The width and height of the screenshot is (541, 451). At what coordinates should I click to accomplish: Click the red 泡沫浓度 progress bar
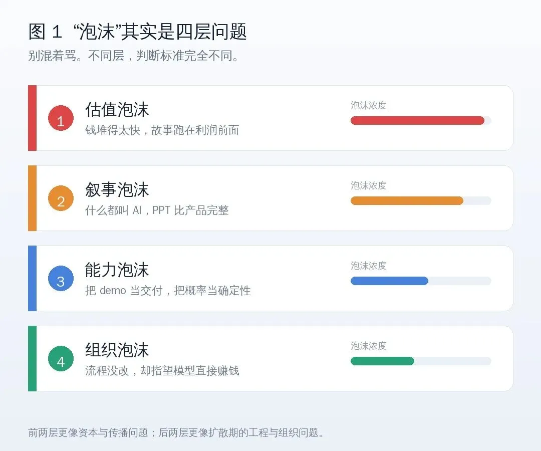[421, 120]
